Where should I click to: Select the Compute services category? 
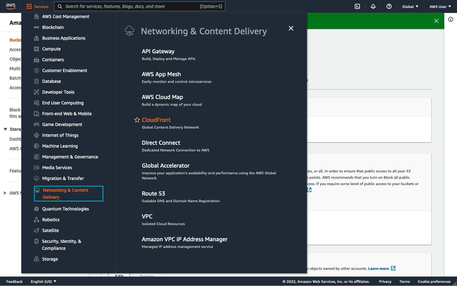pyautogui.click(x=51, y=49)
